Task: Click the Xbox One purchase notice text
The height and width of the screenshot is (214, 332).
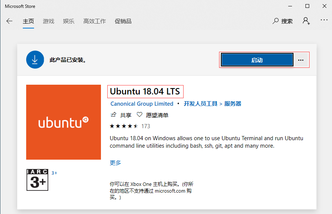Action: [151, 191]
